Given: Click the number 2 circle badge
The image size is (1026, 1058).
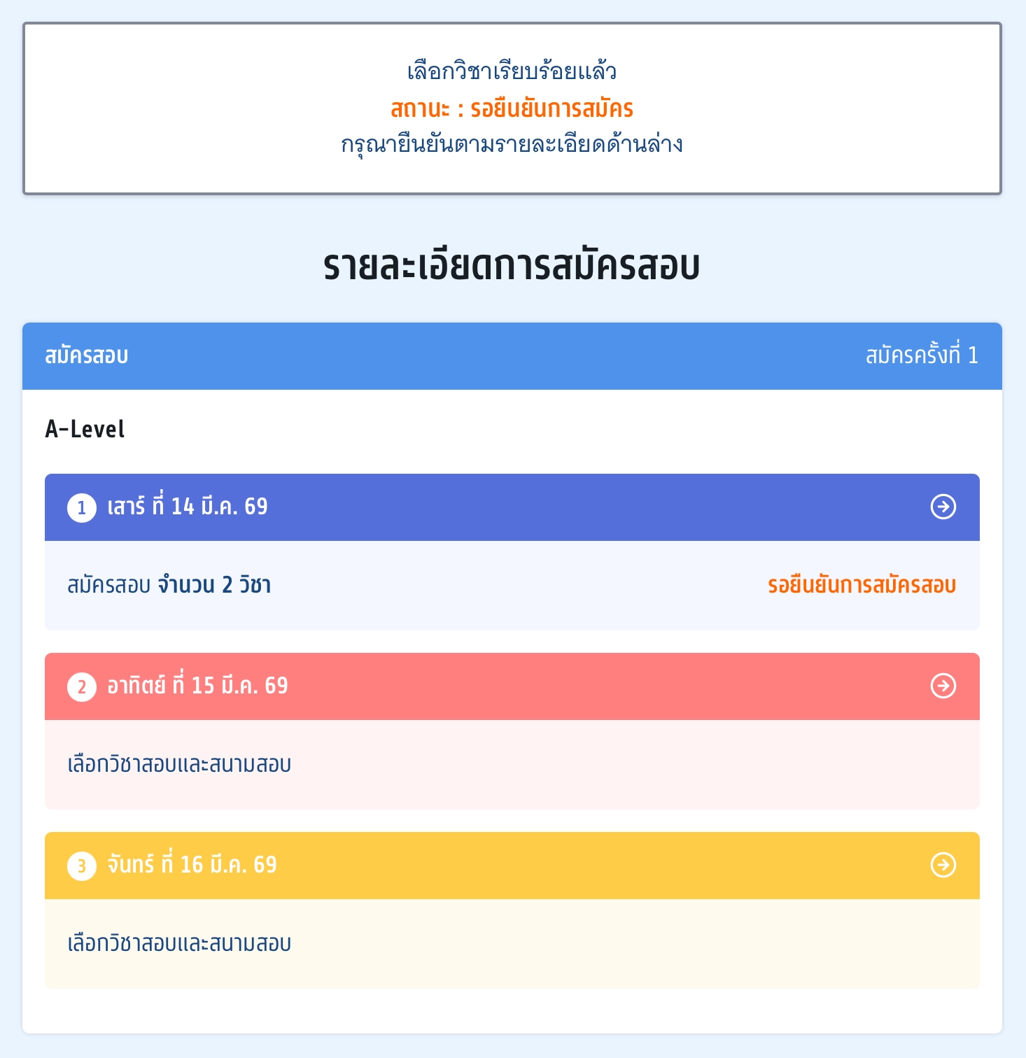Looking at the screenshot, I should [x=82, y=686].
